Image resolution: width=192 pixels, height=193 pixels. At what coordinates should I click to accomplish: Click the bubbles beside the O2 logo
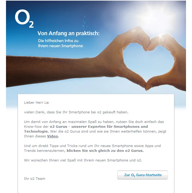[x=84, y=22]
